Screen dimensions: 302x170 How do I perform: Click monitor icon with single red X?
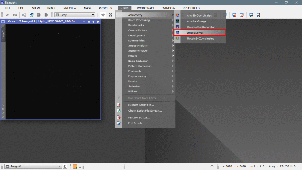point(234,15)
